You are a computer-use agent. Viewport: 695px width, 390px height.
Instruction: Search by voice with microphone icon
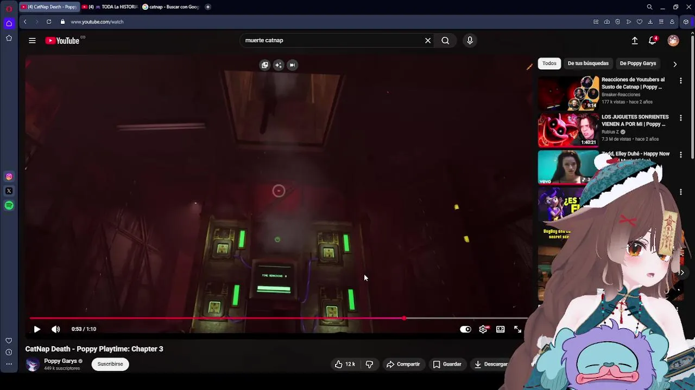pos(470,41)
